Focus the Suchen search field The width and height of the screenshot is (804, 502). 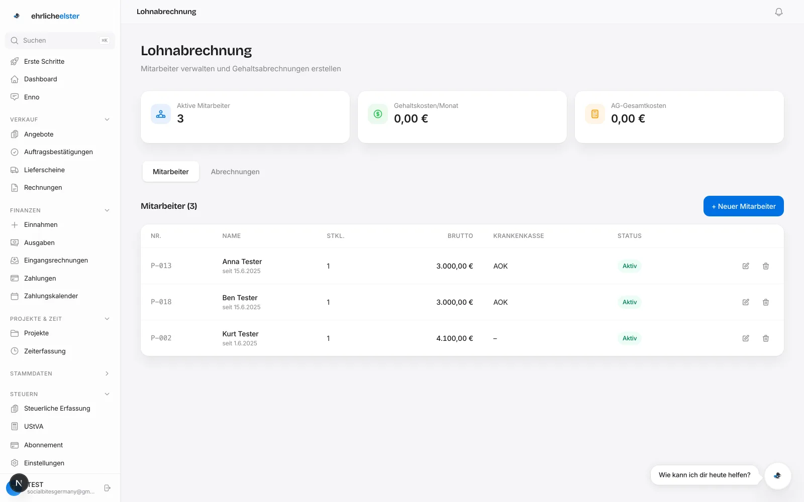pyautogui.click(x=60, y=41)
